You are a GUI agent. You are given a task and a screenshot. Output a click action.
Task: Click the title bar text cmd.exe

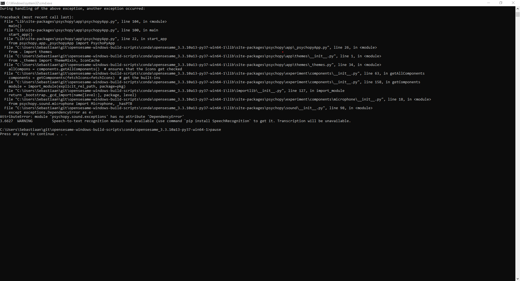tap(30, 3)
